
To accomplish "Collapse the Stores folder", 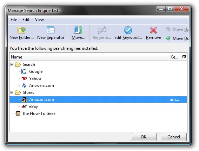I will click(12, 92).
